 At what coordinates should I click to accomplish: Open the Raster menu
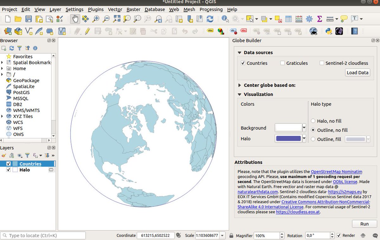133,10
